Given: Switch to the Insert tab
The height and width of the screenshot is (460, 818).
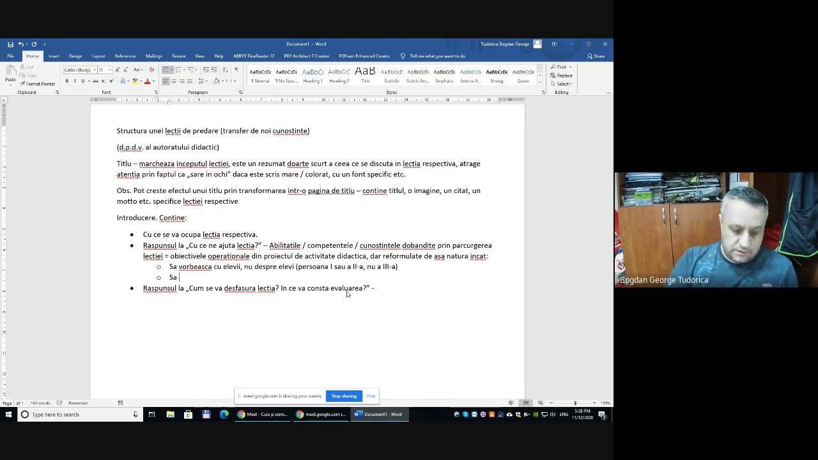Looking at the screenshot, I should 54,56.
